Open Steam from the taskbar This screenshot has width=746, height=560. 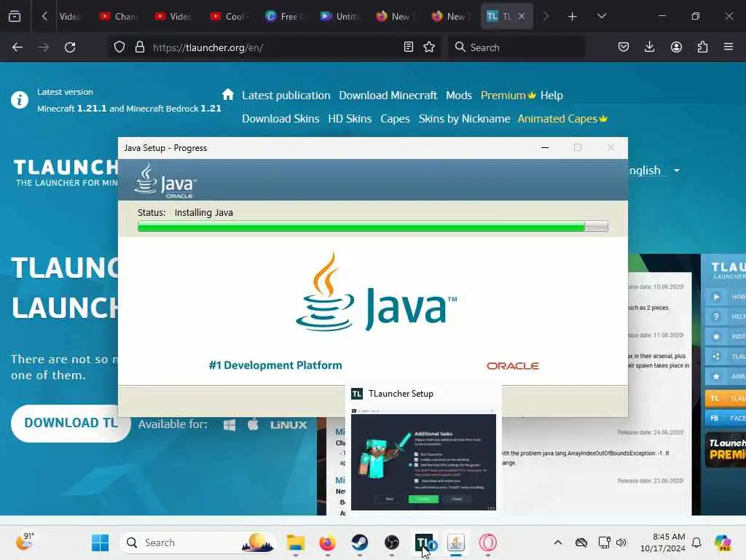click(360, 542)
